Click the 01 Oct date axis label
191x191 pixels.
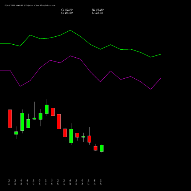tap(9, 182)
